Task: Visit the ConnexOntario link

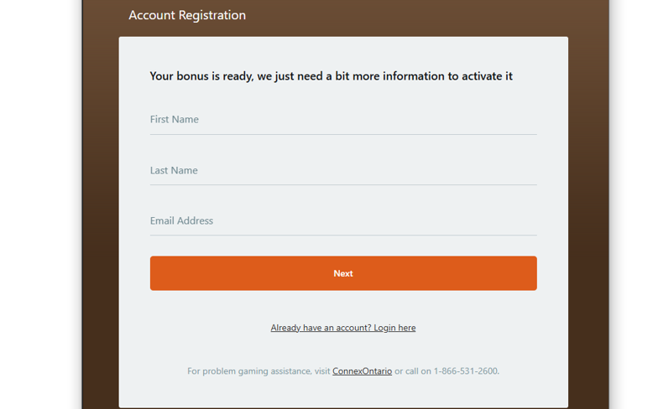Action: pyautogui.click(x=362, y=370)
